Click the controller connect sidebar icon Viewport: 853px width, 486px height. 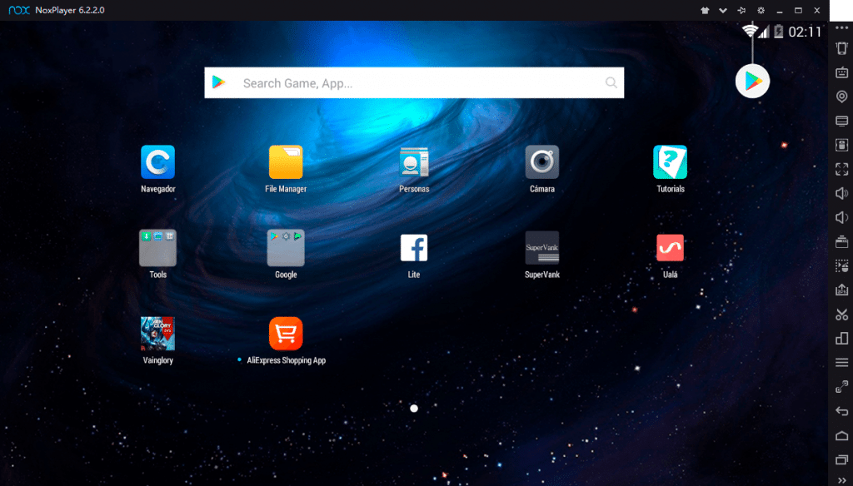pos(841,386)
